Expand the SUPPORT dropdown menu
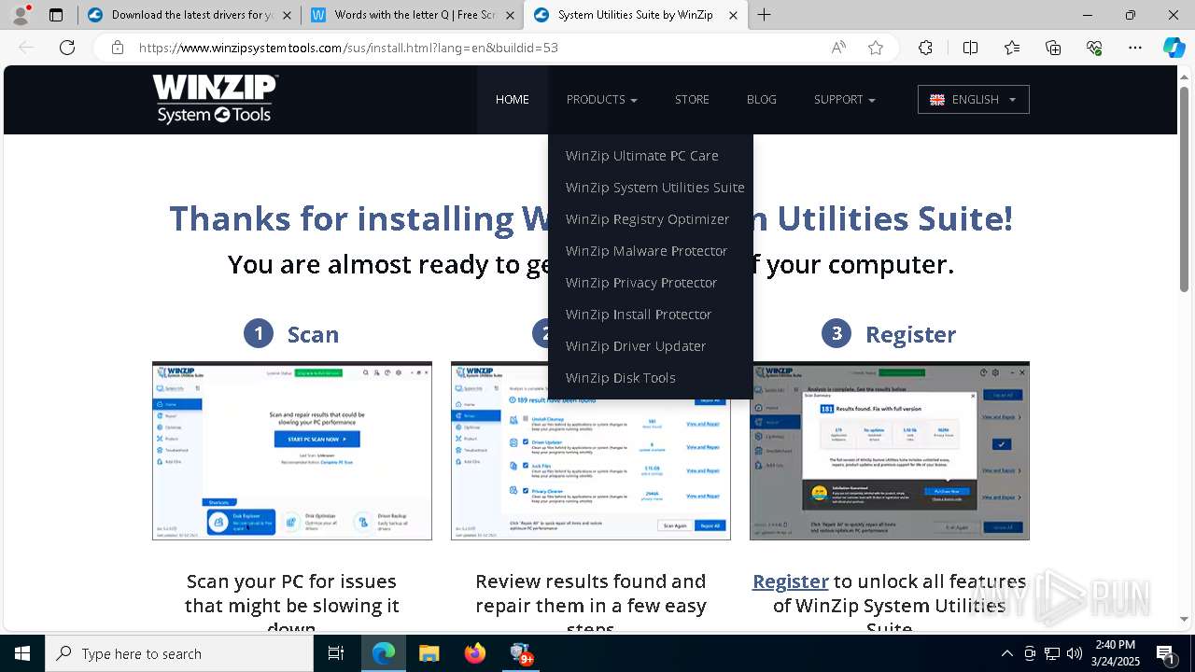This screenshot has height=672, width=1195. (x=844, y=100)
